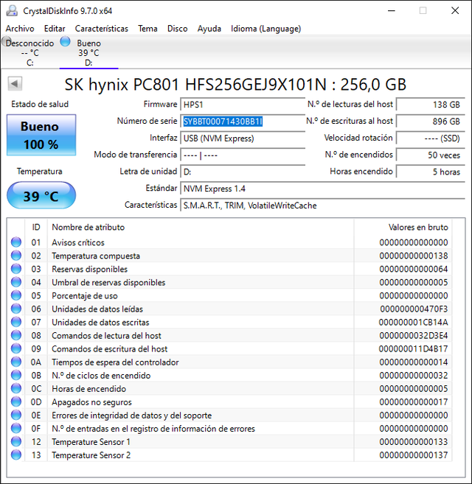Click the status orb for Unidades de datos leídas
This screenshot has height=484, width=472.
(16, 309)
